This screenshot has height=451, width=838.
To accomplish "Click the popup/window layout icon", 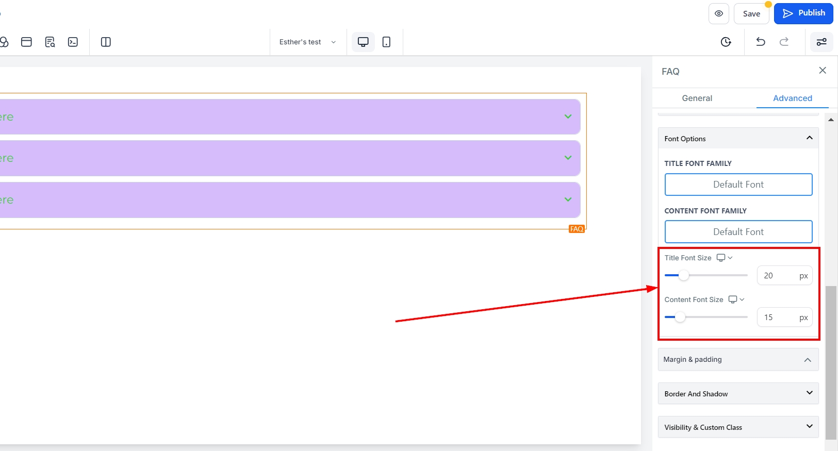I will pyautogui.click(x=26, y=42).
